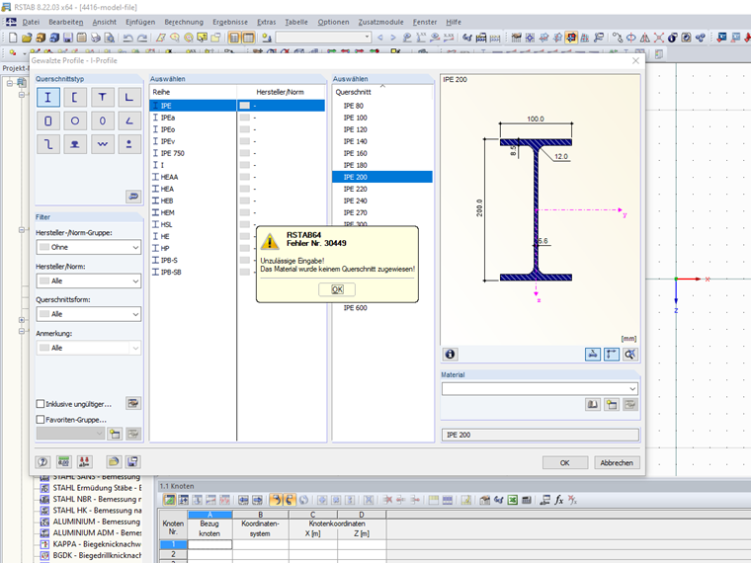Viewport: 751px width, 563px height.
Task: Select HEB in the Reihe list
Action: pos(167,201)
